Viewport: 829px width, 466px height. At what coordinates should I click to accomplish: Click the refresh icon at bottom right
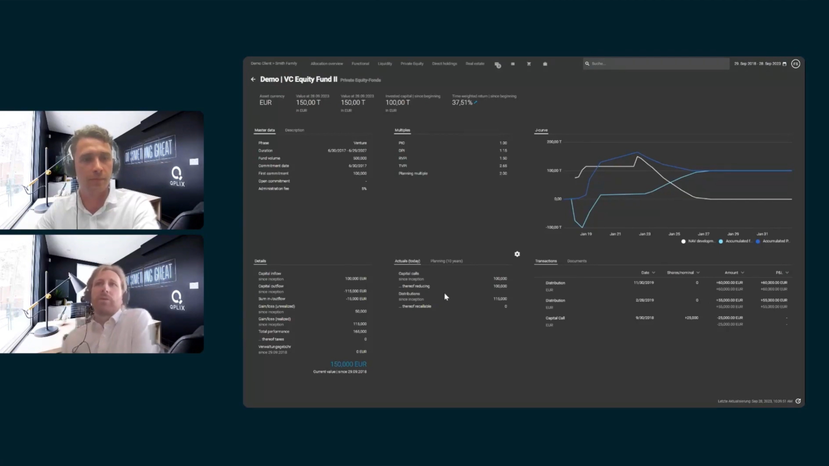click(x=798, y=401)
